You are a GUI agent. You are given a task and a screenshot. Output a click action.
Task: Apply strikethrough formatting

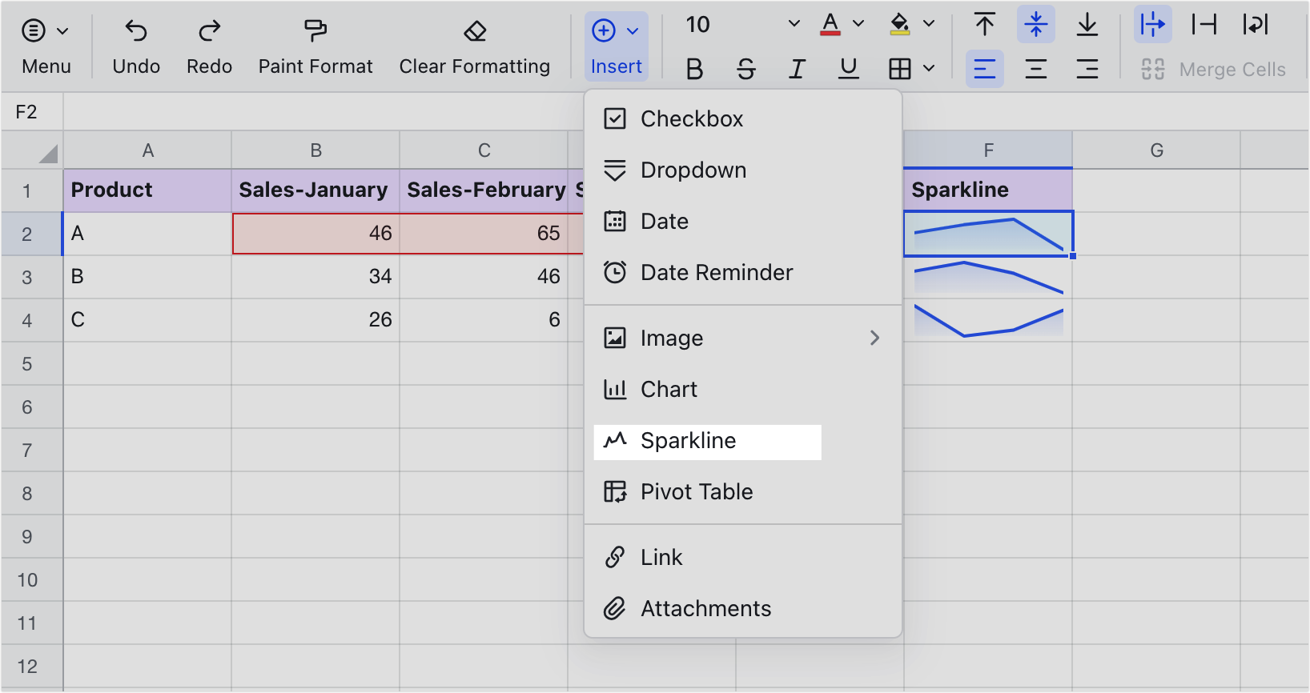[745, 69]
